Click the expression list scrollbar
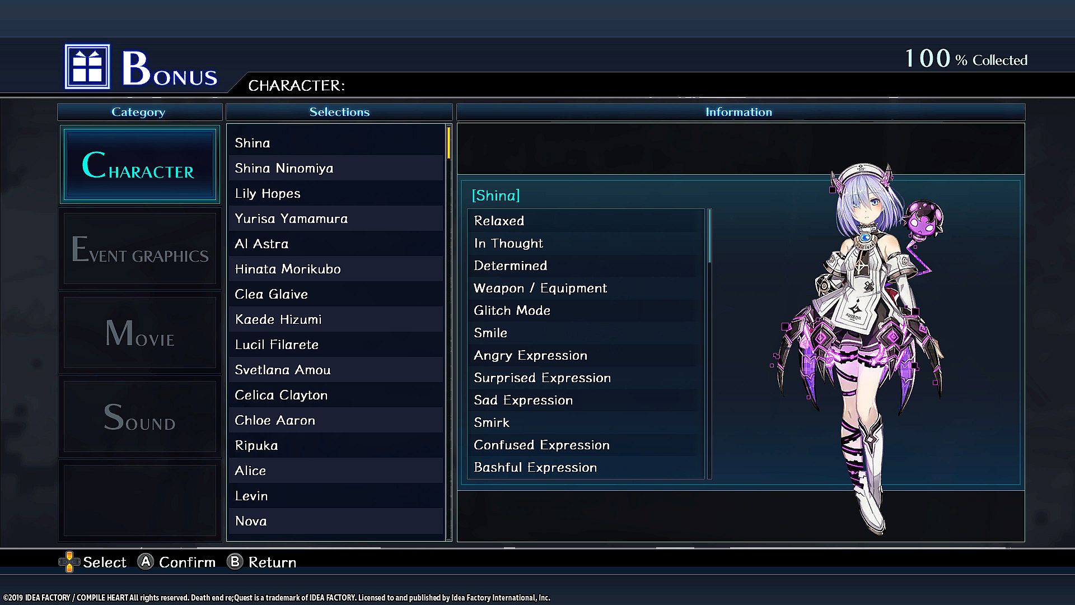Image resolution: width=1075 pixels, height=605 pixels. 709,236
